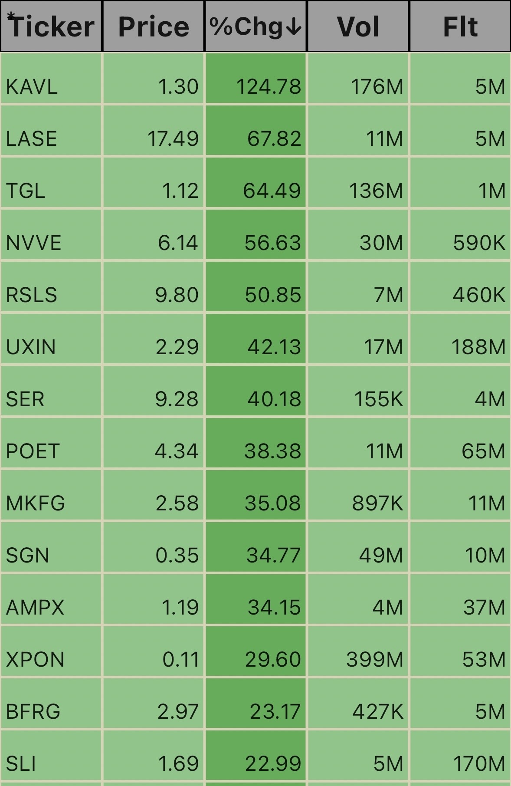Select NVVE ticker symbol
Image resolution: width=511 pixels, height=786 pixels.
point(33,243)
